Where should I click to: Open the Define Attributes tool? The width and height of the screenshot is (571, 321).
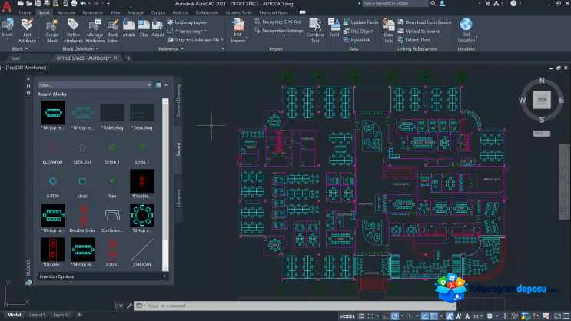(73, 31)
